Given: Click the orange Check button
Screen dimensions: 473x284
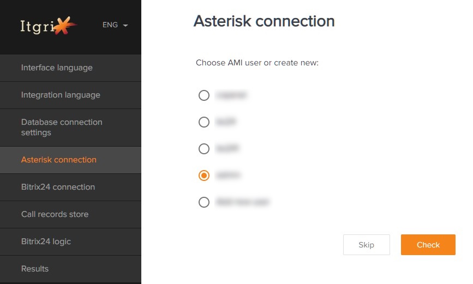Looking at the screenshot, I should [428, 245].
